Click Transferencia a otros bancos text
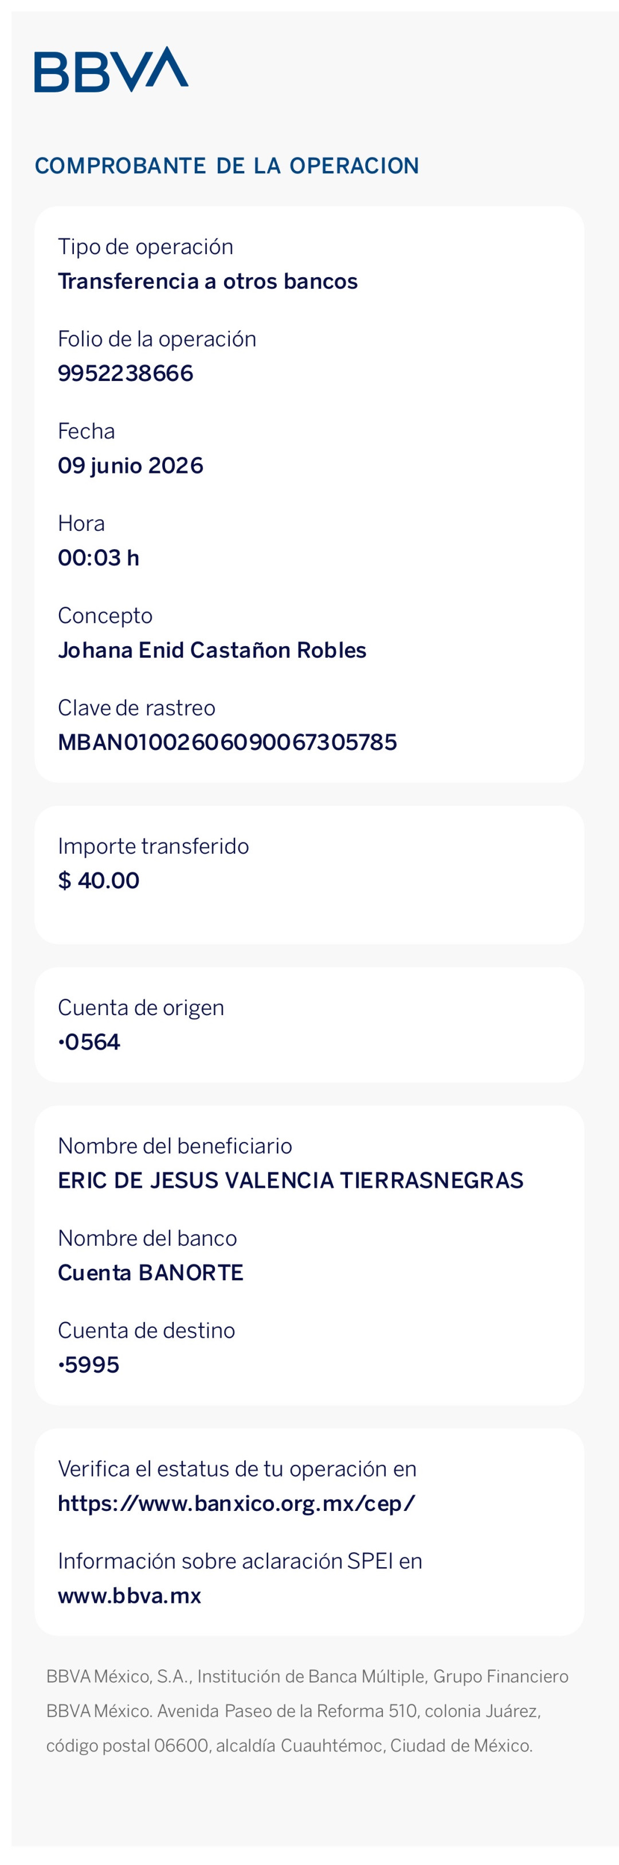This screenshot has height=1865, width=619. coord(207,281)
